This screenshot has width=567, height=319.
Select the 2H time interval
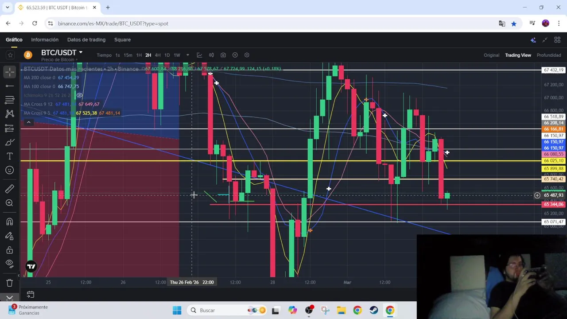tap(148, 55)
